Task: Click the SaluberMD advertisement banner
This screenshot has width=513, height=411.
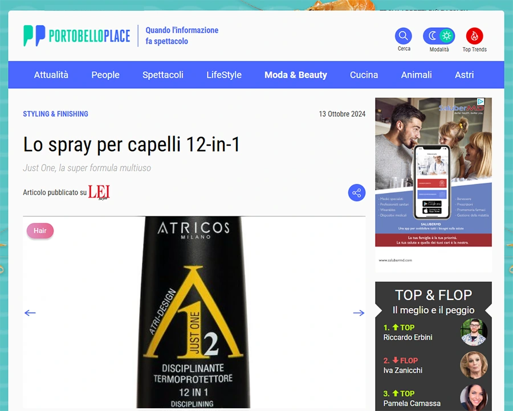Action: 433,176
